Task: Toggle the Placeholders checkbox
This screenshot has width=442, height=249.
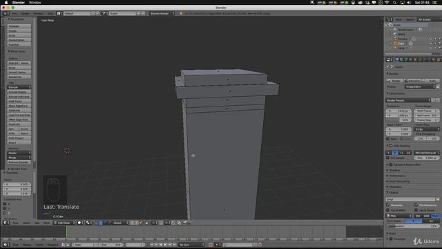Action: point(388,210)
